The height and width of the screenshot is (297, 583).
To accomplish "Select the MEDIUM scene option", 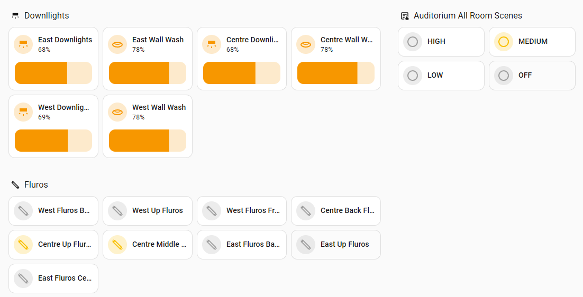I will [532, 42].
